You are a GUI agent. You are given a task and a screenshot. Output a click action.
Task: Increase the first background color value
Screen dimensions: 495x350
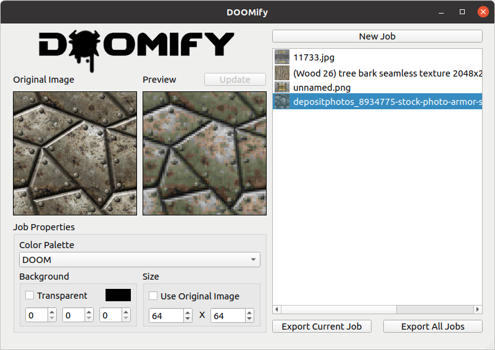(x=52, y=312)
